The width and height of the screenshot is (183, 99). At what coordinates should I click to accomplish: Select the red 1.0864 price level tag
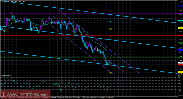tap(181, 65)
